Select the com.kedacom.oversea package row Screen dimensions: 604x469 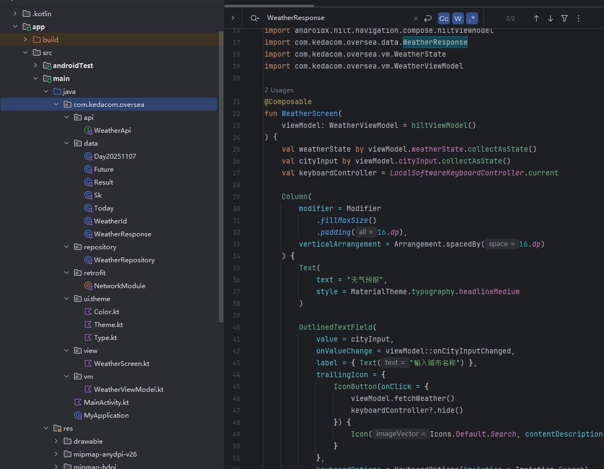(x=109, y=104)
